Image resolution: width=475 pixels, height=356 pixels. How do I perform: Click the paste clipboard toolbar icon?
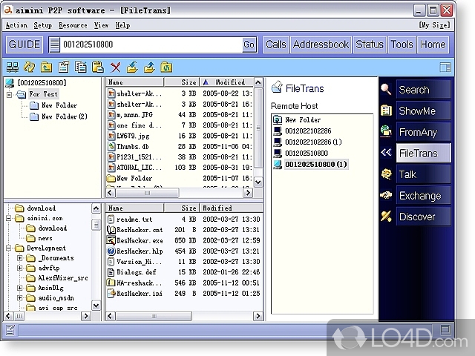(x=97, y=67)
